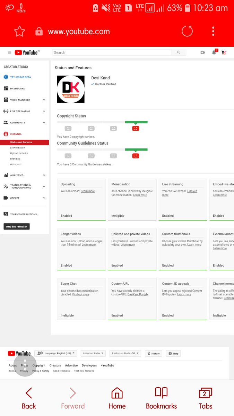This screenshot has height=416, width=234.
Task: Open footer Advertise link
Action: pyautogui.click(x=71, y=365)
